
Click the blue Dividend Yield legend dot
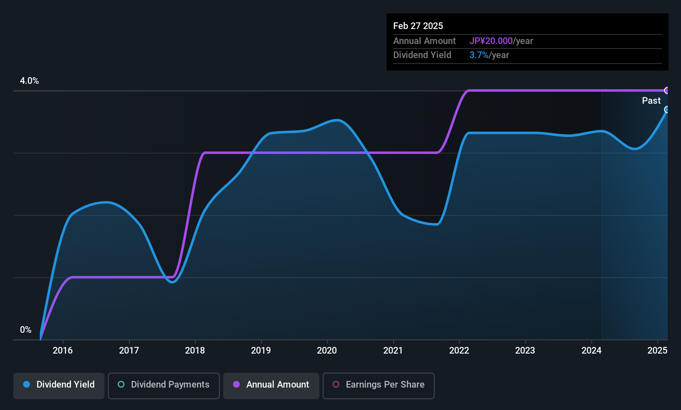click(x=27, y=384)
